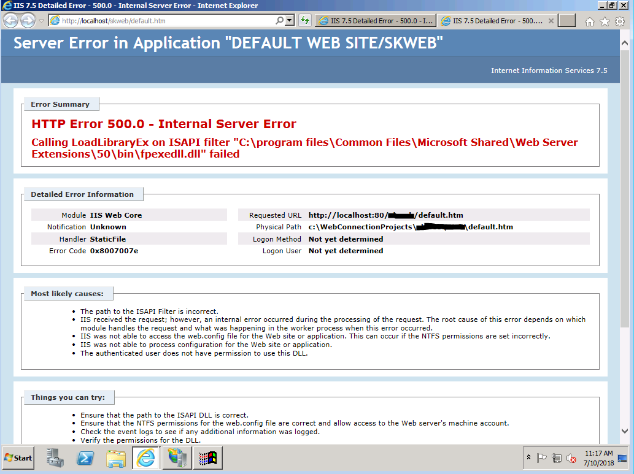
Task: Click 'Ensure that the path to the ISAPI DLL is correct.'
Action: (x=164, y=415)
